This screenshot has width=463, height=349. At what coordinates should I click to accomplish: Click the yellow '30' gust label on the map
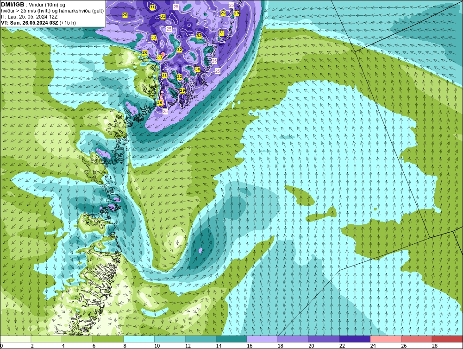198,69
